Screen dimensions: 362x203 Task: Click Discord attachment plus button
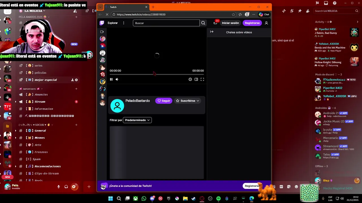pos(89,187)
